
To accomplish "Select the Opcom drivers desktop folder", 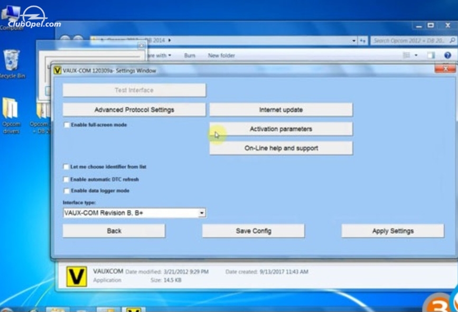I will click(11, 116).
